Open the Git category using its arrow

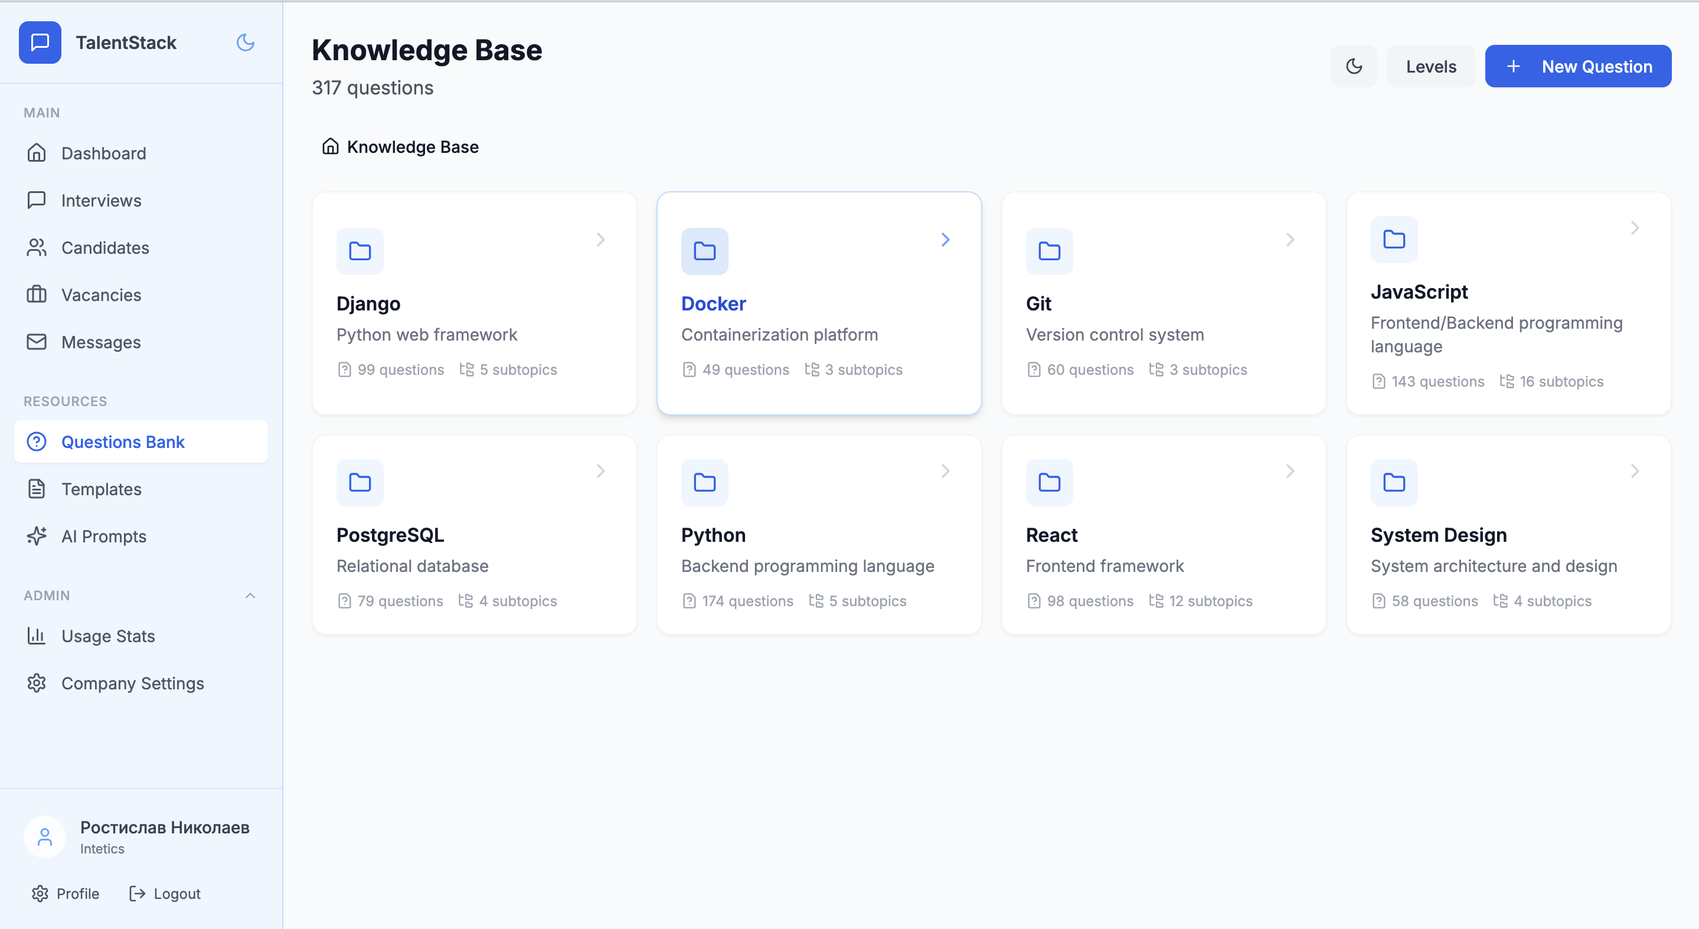click(x=1290, y=240)
